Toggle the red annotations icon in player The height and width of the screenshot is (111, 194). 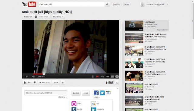(x=97, y=77)
